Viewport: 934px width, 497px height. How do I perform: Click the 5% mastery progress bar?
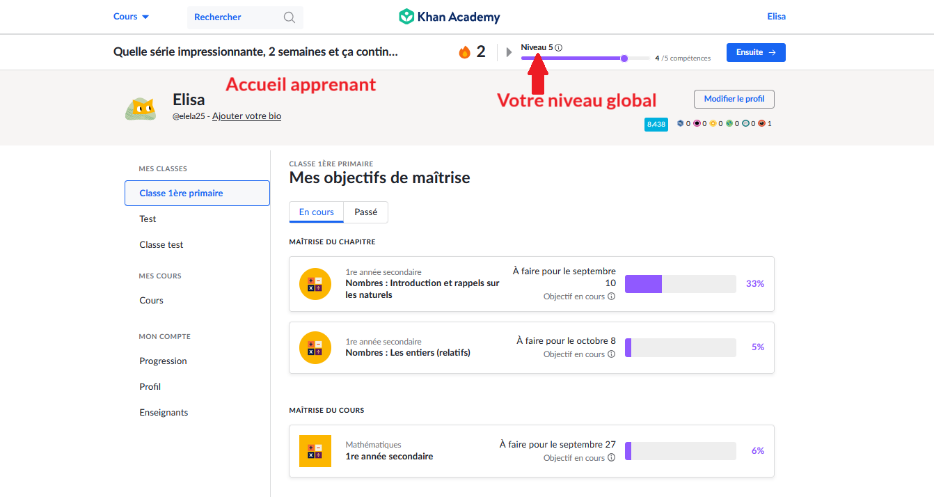[681, 347]
